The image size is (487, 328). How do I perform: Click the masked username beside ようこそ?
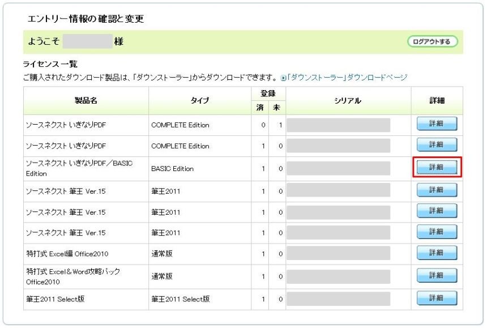(87, 41)
